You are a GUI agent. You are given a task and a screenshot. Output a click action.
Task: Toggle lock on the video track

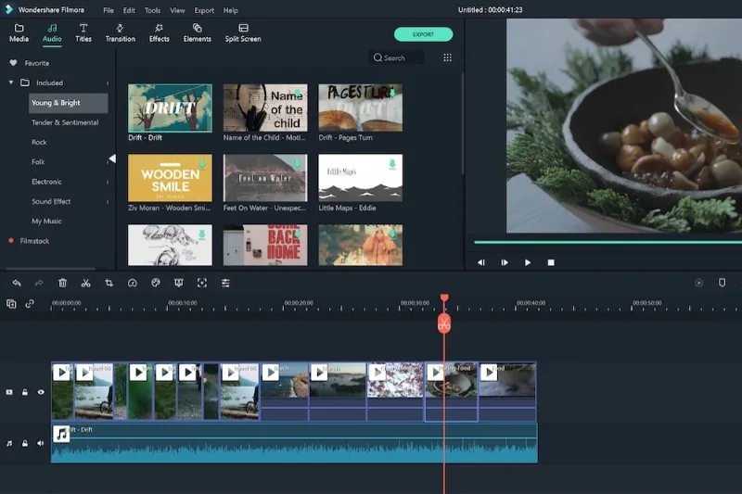click(x=25, y=392)
